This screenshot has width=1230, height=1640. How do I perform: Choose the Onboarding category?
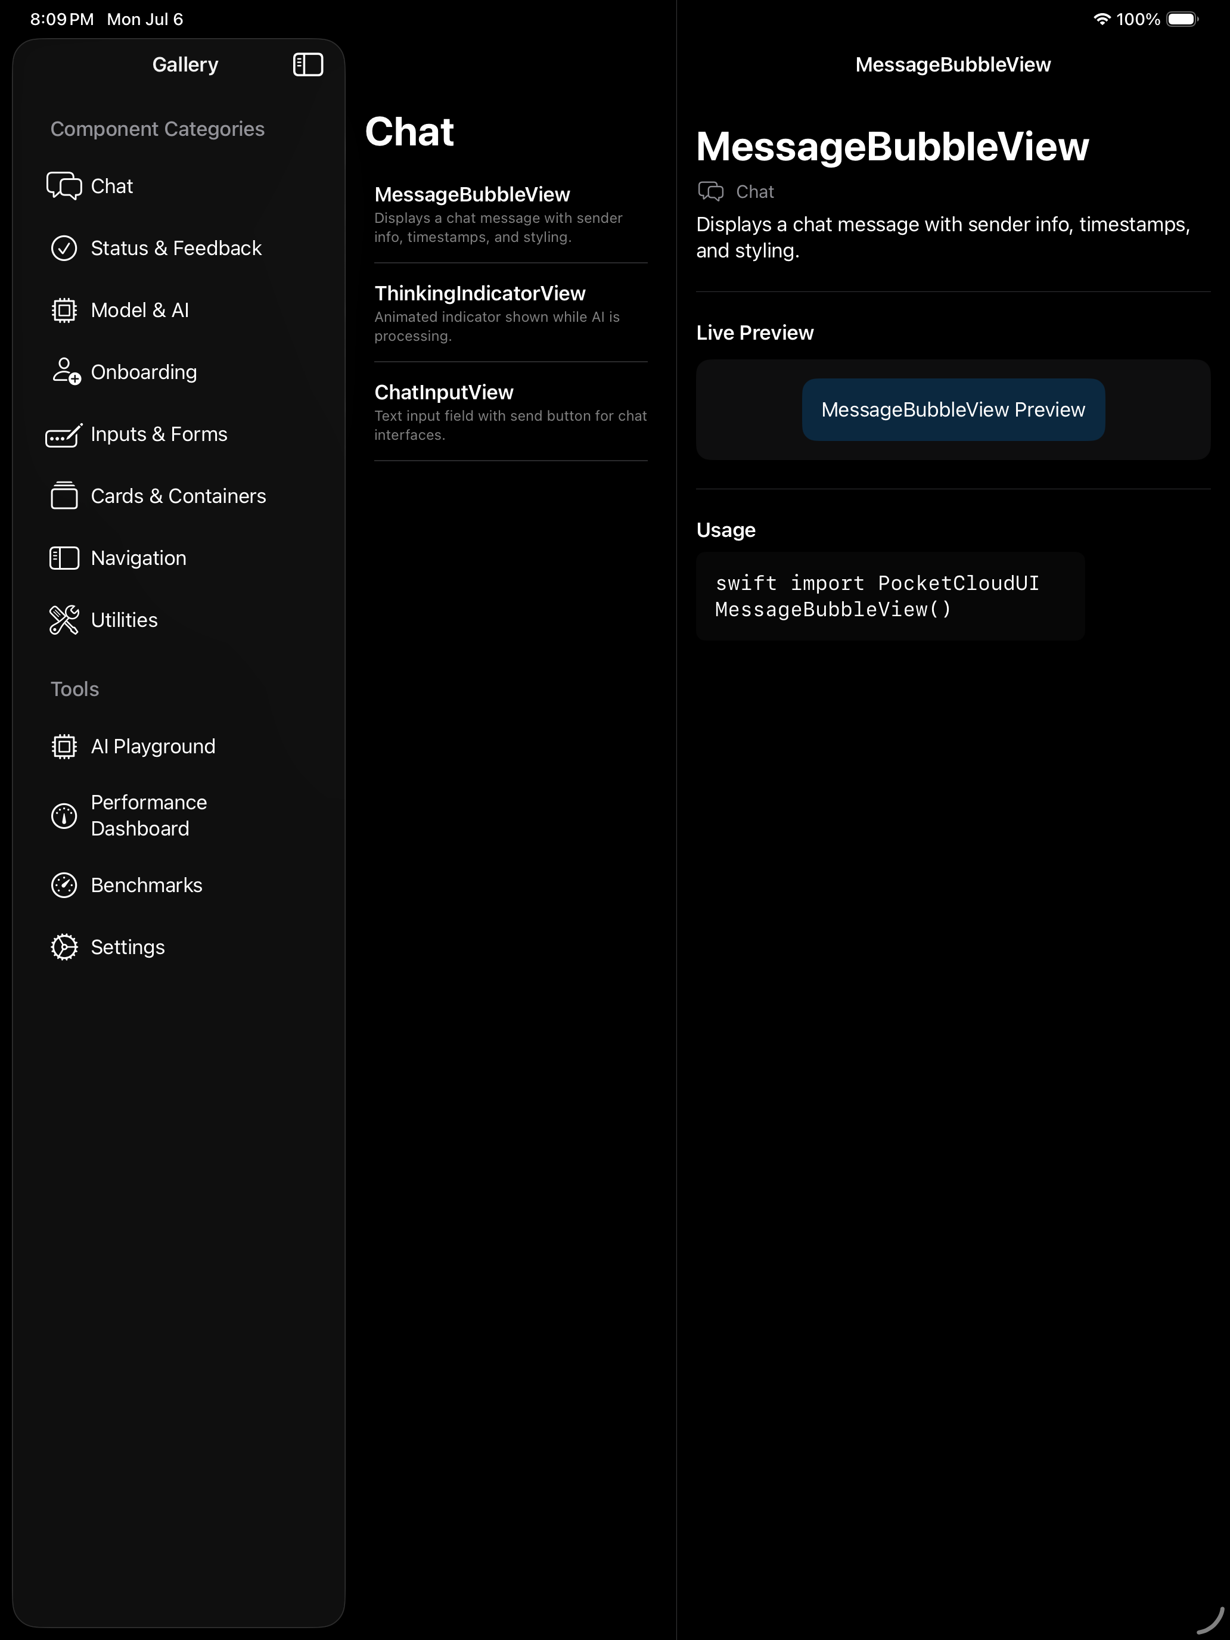(x=179, y=371)
